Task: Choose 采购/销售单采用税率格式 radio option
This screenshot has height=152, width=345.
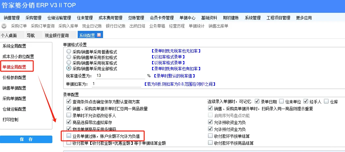Action: click(69, 63)
